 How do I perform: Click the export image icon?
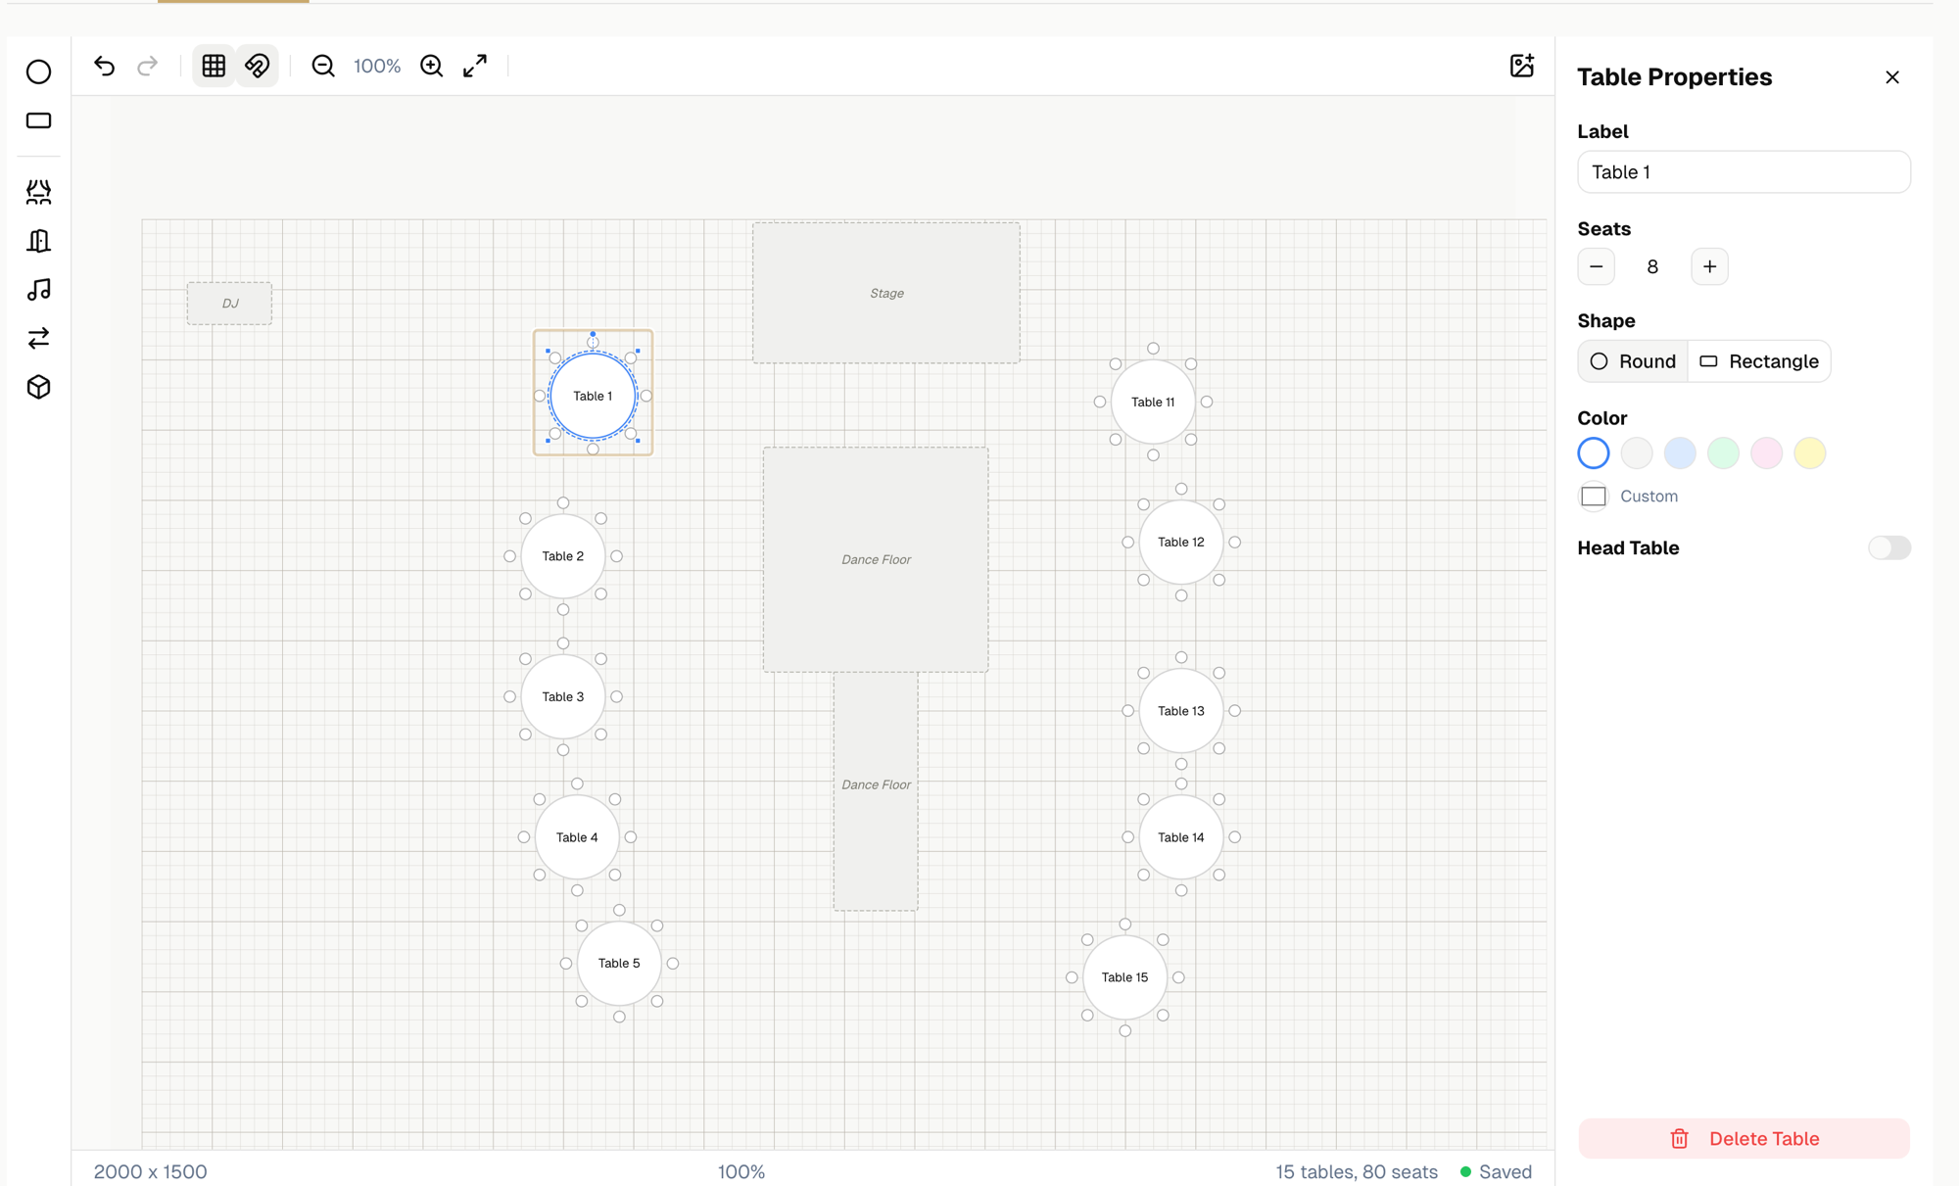tap(1521, 66)
